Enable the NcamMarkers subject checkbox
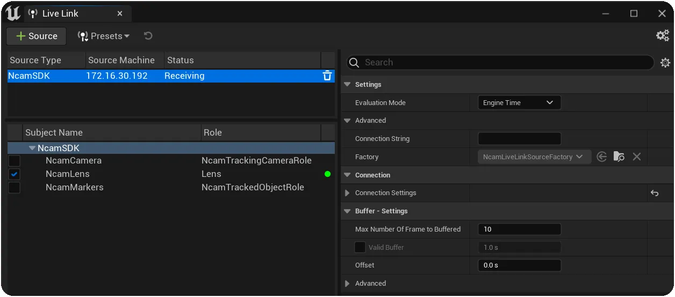 (15, 188)
